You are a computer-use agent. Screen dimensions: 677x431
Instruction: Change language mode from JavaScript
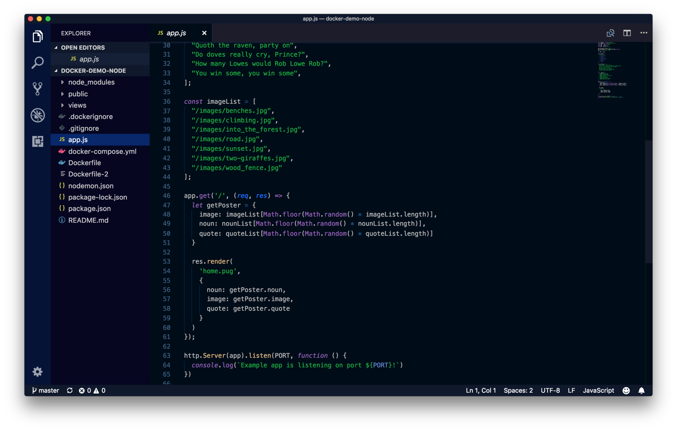click(x=598, y=390)
